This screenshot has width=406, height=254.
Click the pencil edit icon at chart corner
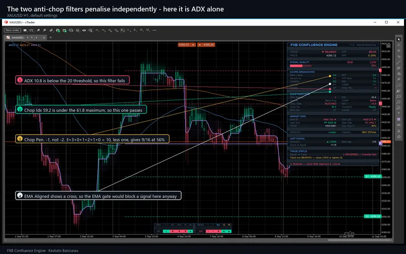click(388, 46)
